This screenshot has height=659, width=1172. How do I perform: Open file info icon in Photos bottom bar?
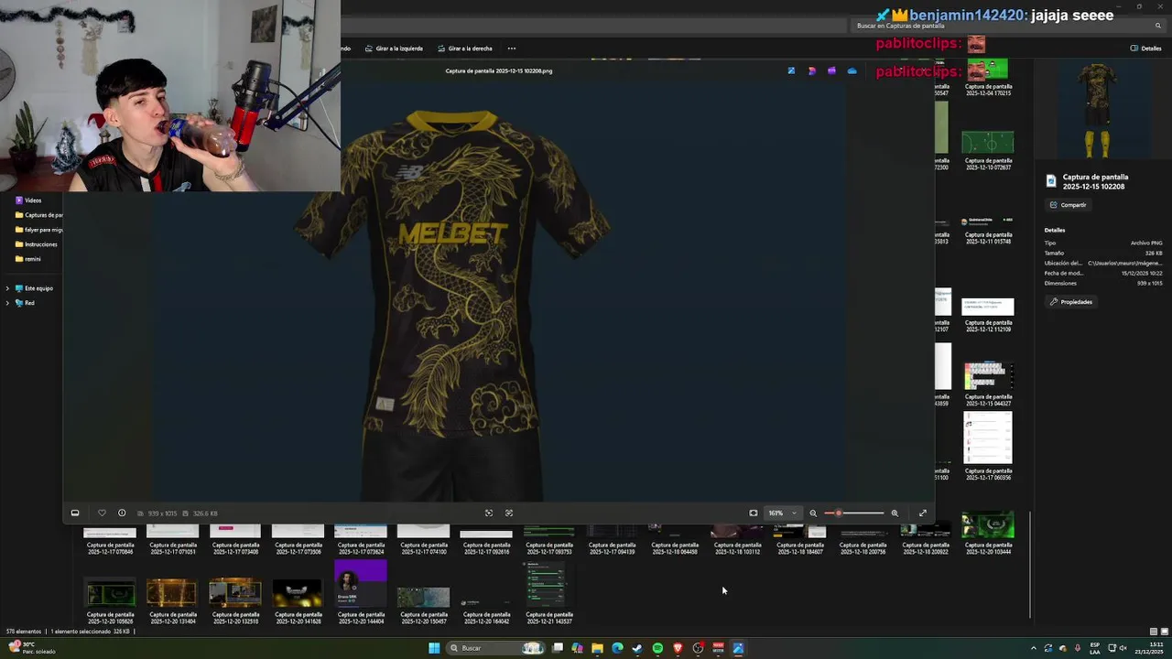(122, 513)
